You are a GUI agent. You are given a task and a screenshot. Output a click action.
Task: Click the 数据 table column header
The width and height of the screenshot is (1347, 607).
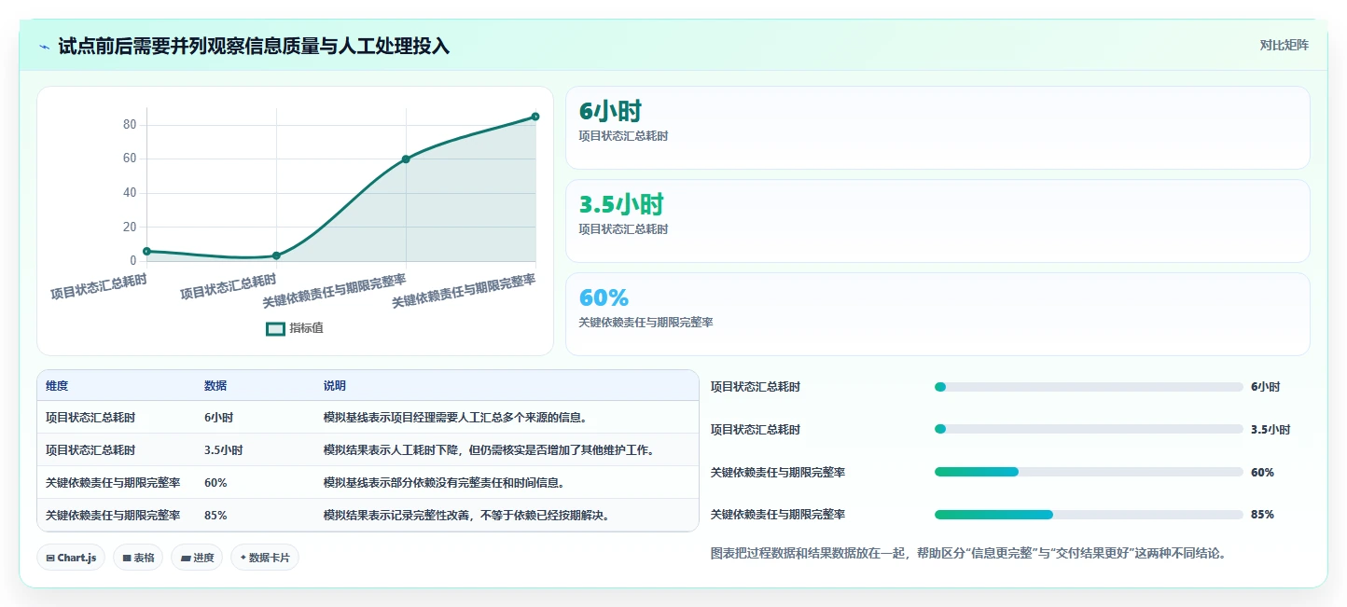point(215,386)
